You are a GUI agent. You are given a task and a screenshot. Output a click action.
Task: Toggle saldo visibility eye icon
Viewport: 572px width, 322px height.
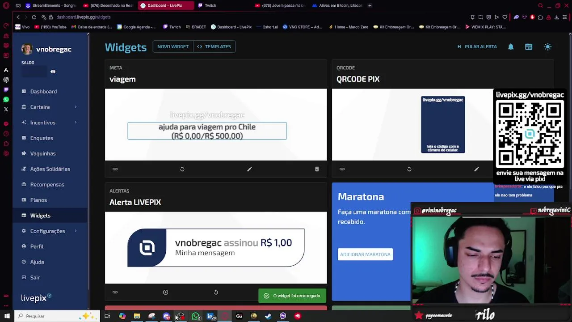coord(53,72)
